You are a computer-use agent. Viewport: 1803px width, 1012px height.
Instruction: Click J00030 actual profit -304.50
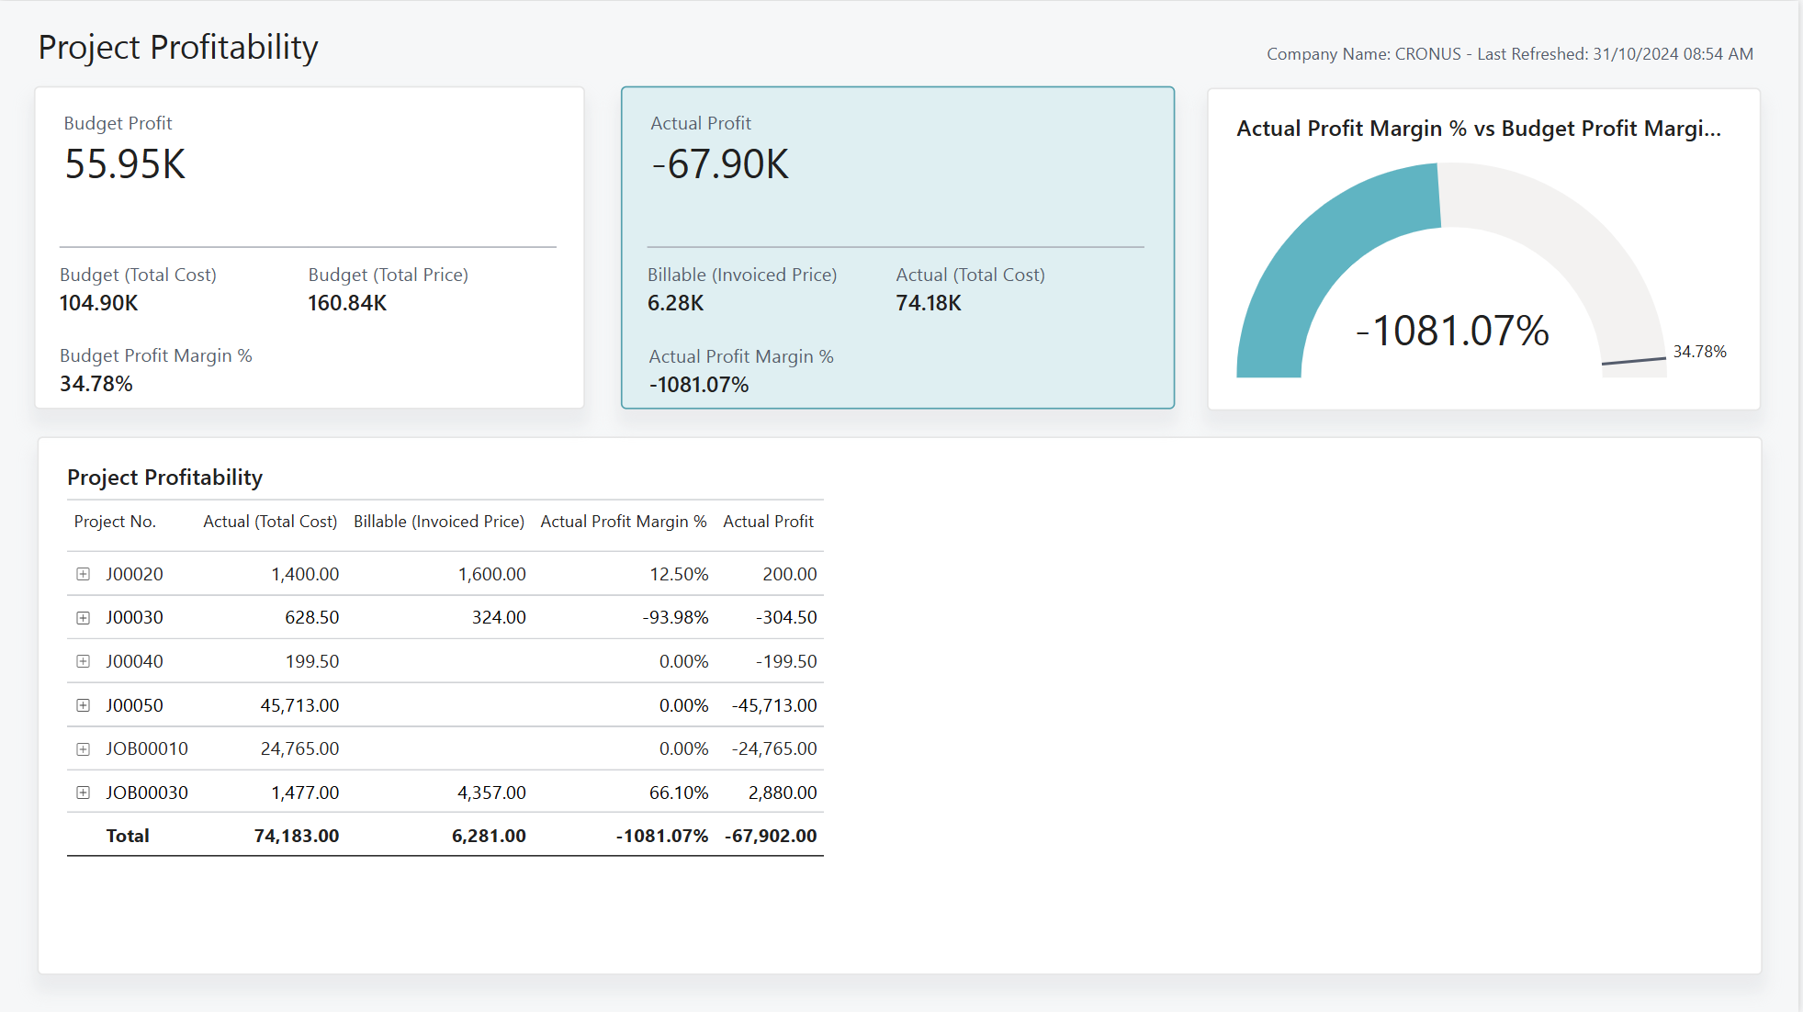[x=787, y=618]
